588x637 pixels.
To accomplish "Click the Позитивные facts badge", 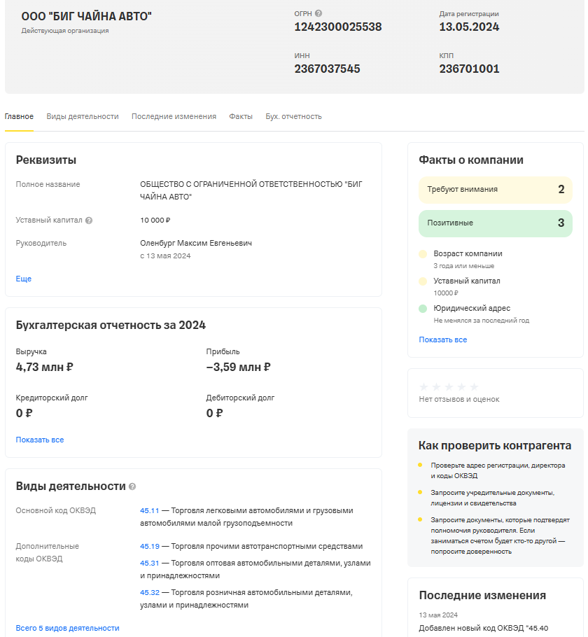I will tap(496, 223).
